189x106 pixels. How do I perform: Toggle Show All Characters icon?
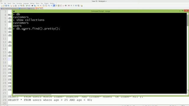[51, 6]
